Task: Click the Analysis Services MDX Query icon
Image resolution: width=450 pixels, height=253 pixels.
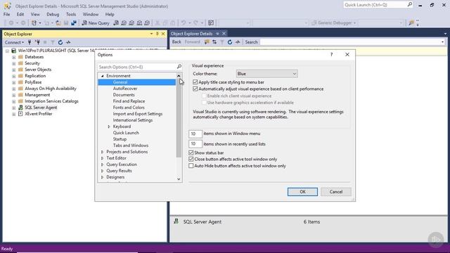Action: [124, 23]
